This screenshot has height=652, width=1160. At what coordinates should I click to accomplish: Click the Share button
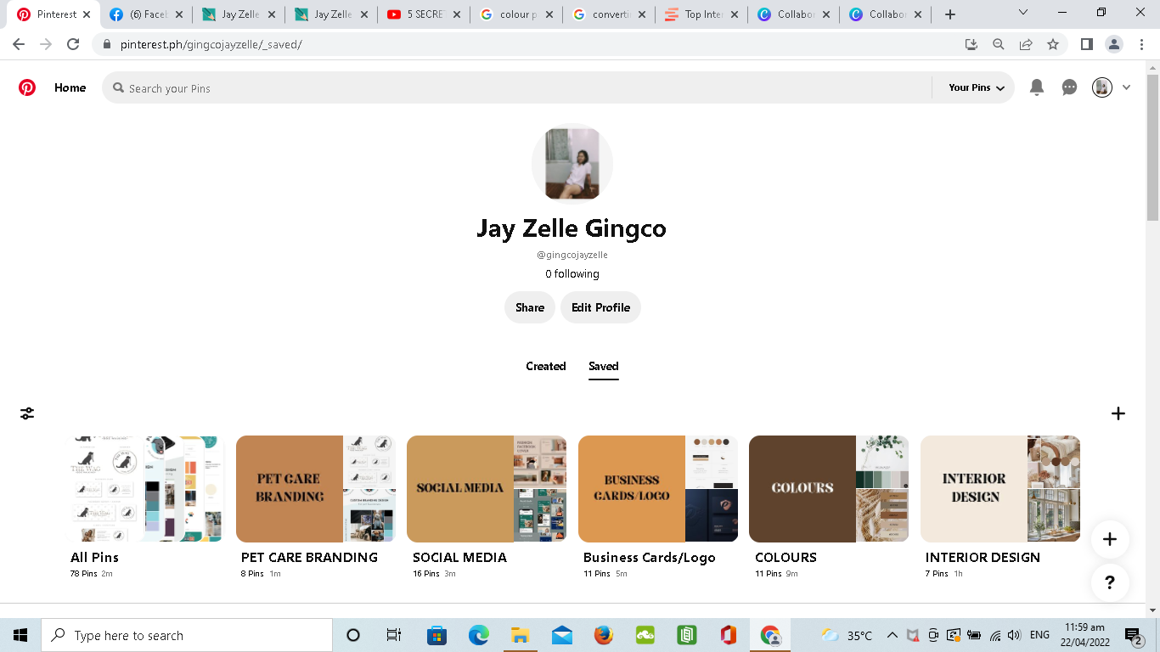(x=530, y=307)
